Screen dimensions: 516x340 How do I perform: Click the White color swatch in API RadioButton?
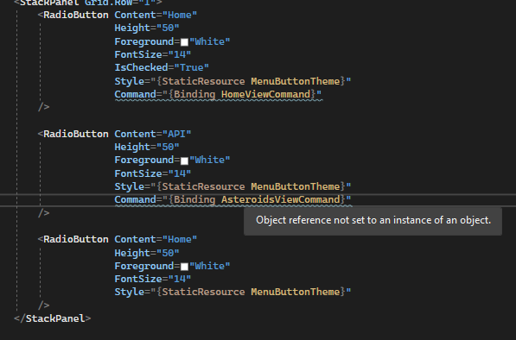coord(184,161)
